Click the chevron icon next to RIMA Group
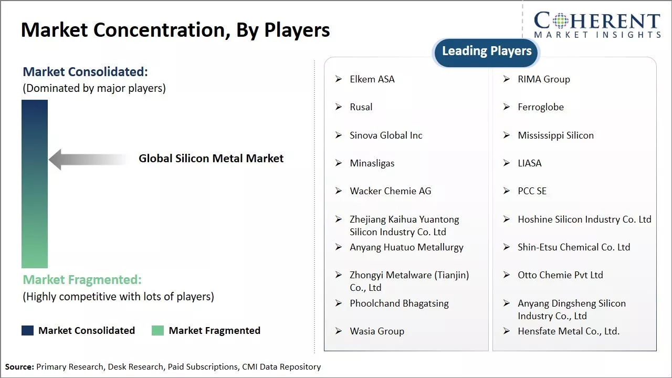The height and width of the screenshot is (378, 672). [506, 79]
